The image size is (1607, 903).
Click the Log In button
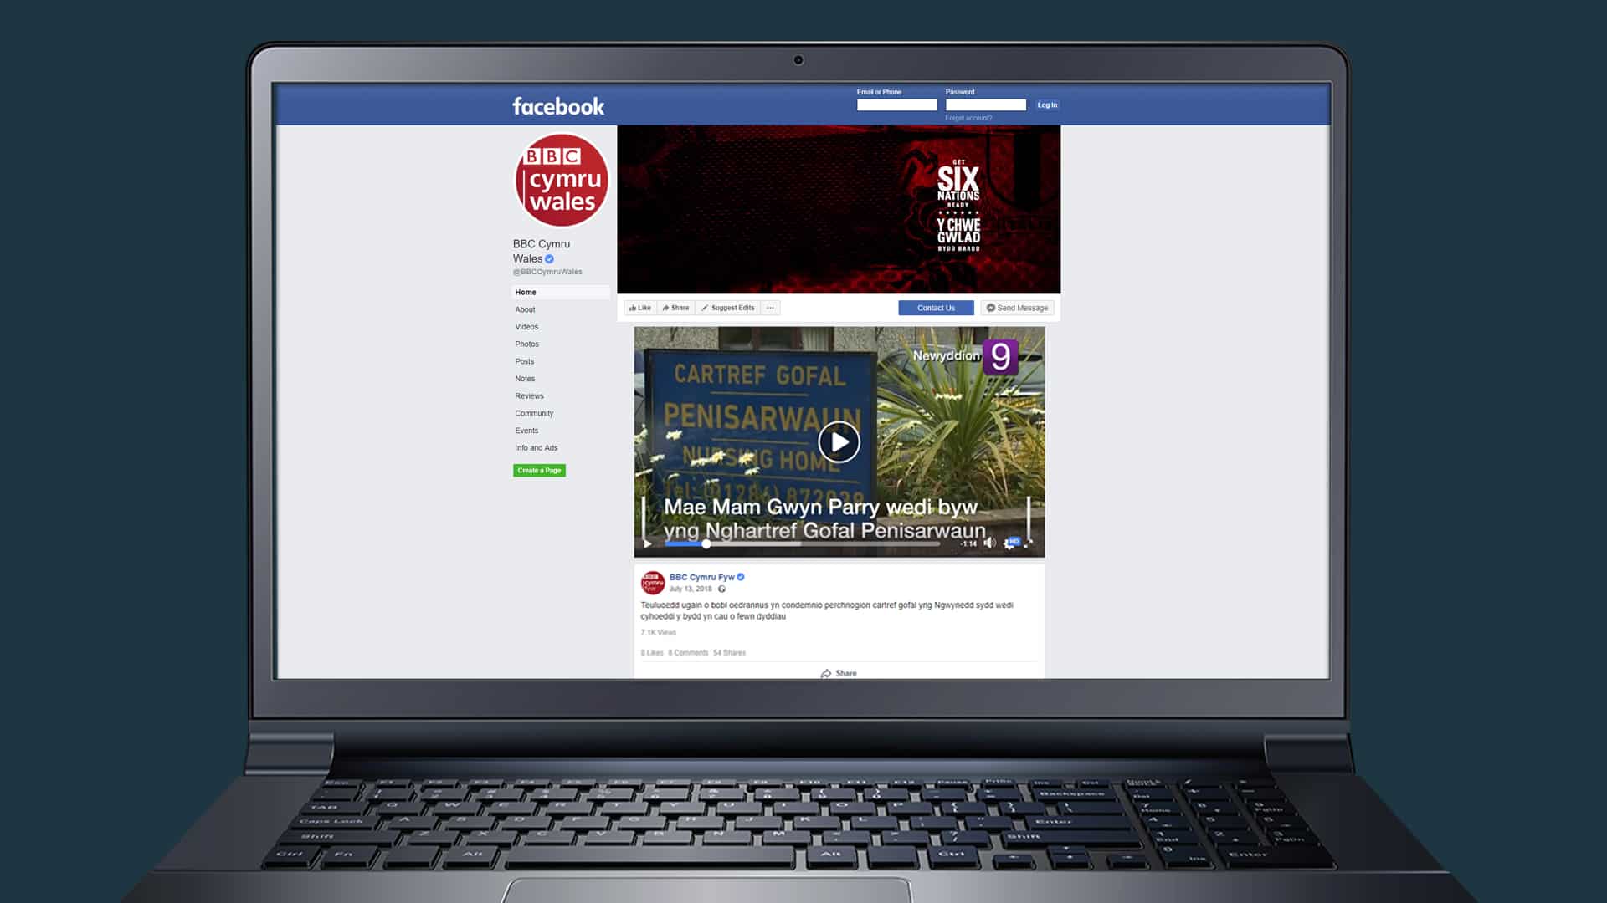coord(1047,104)
